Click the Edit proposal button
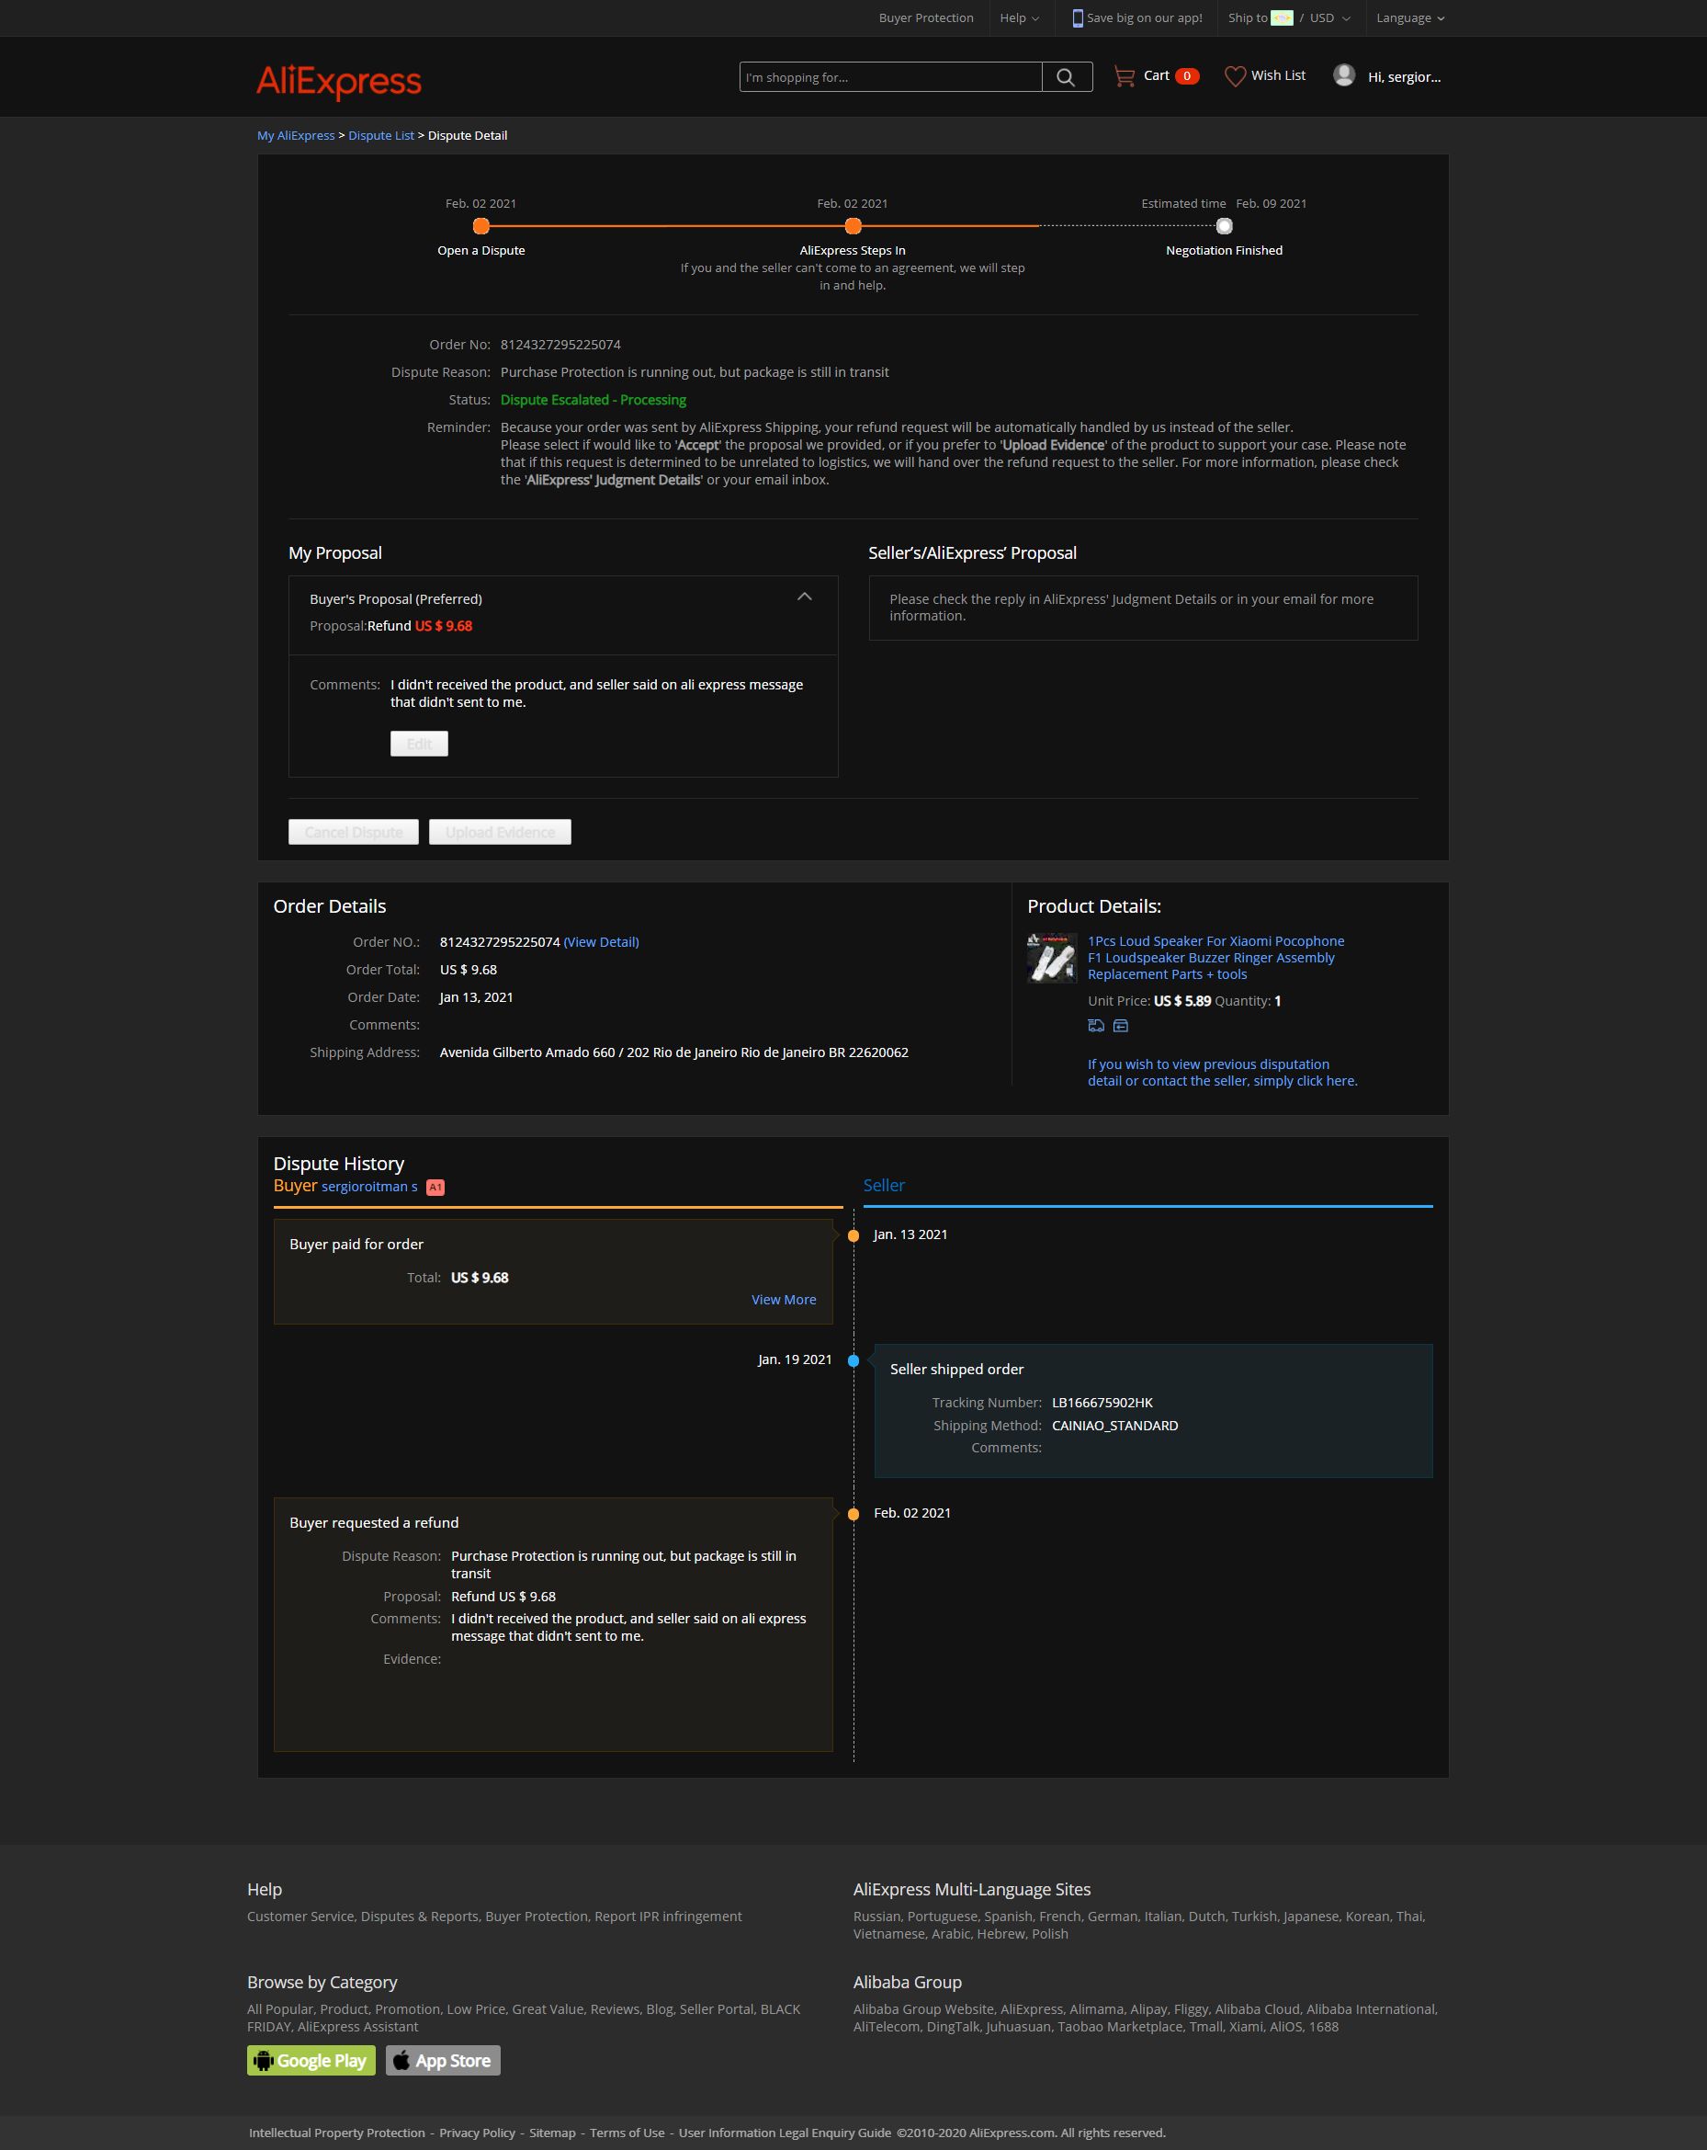The image size is (1707, 2150). pos(420,744)
